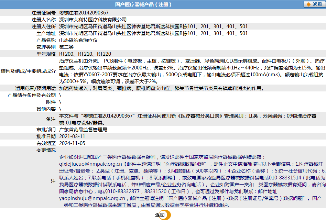Click the orange circle arrow beside bottom 返回
This screenshot has width=327, height=221.
click(x=167, y=215)
